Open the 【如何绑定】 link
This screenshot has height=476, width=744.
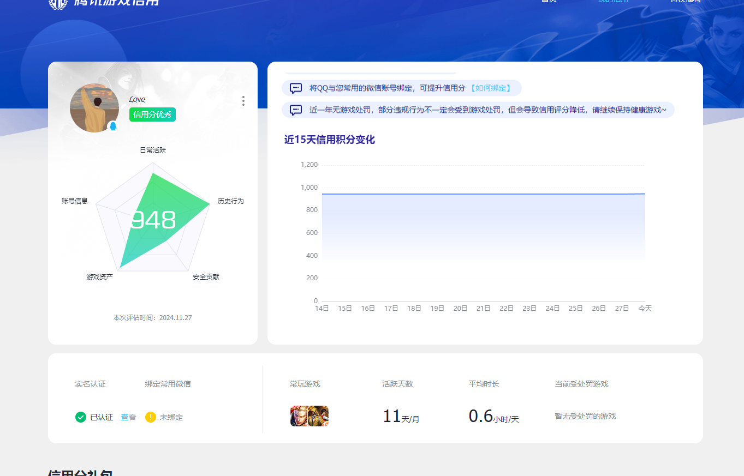tap(490, 88)
